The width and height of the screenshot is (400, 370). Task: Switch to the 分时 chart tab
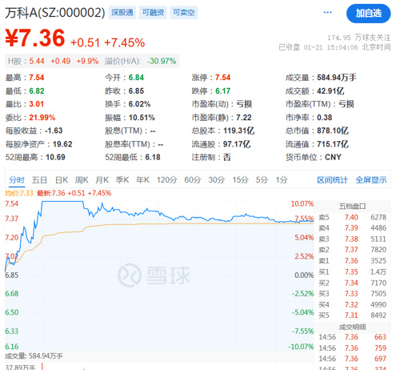[x=17, y=180]
